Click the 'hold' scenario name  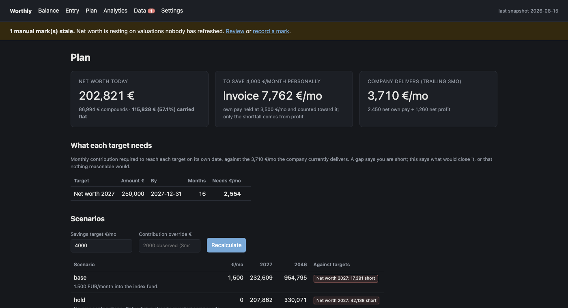[80, 300]
